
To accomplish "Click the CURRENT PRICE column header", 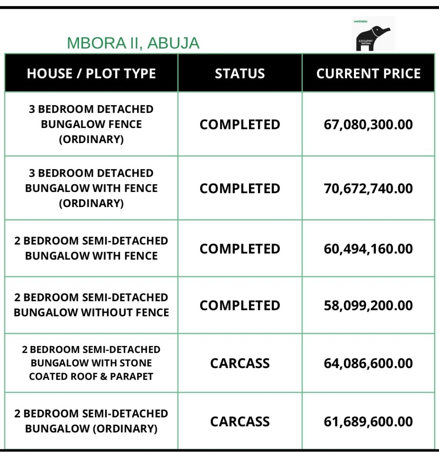I will tap(368, 73).
